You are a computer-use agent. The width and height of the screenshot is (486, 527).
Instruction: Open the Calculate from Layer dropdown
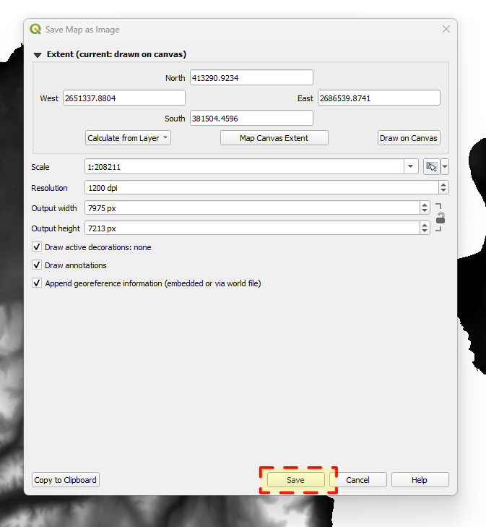click(128, 138)
